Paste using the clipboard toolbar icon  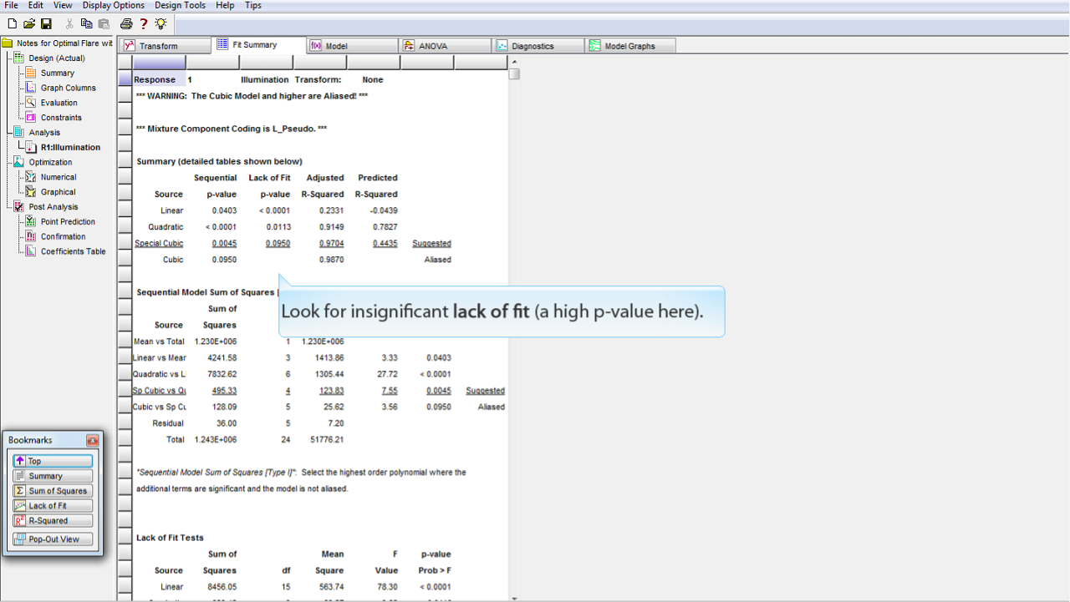tap(104, 23)
